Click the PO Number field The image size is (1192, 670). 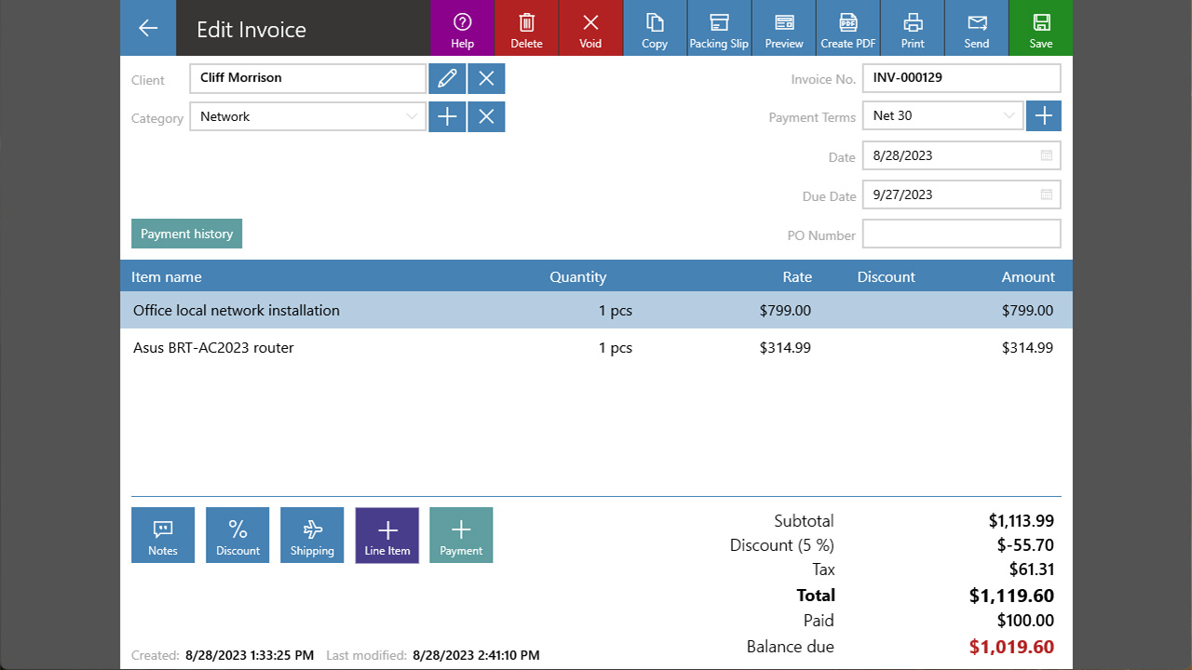point(961,234)
